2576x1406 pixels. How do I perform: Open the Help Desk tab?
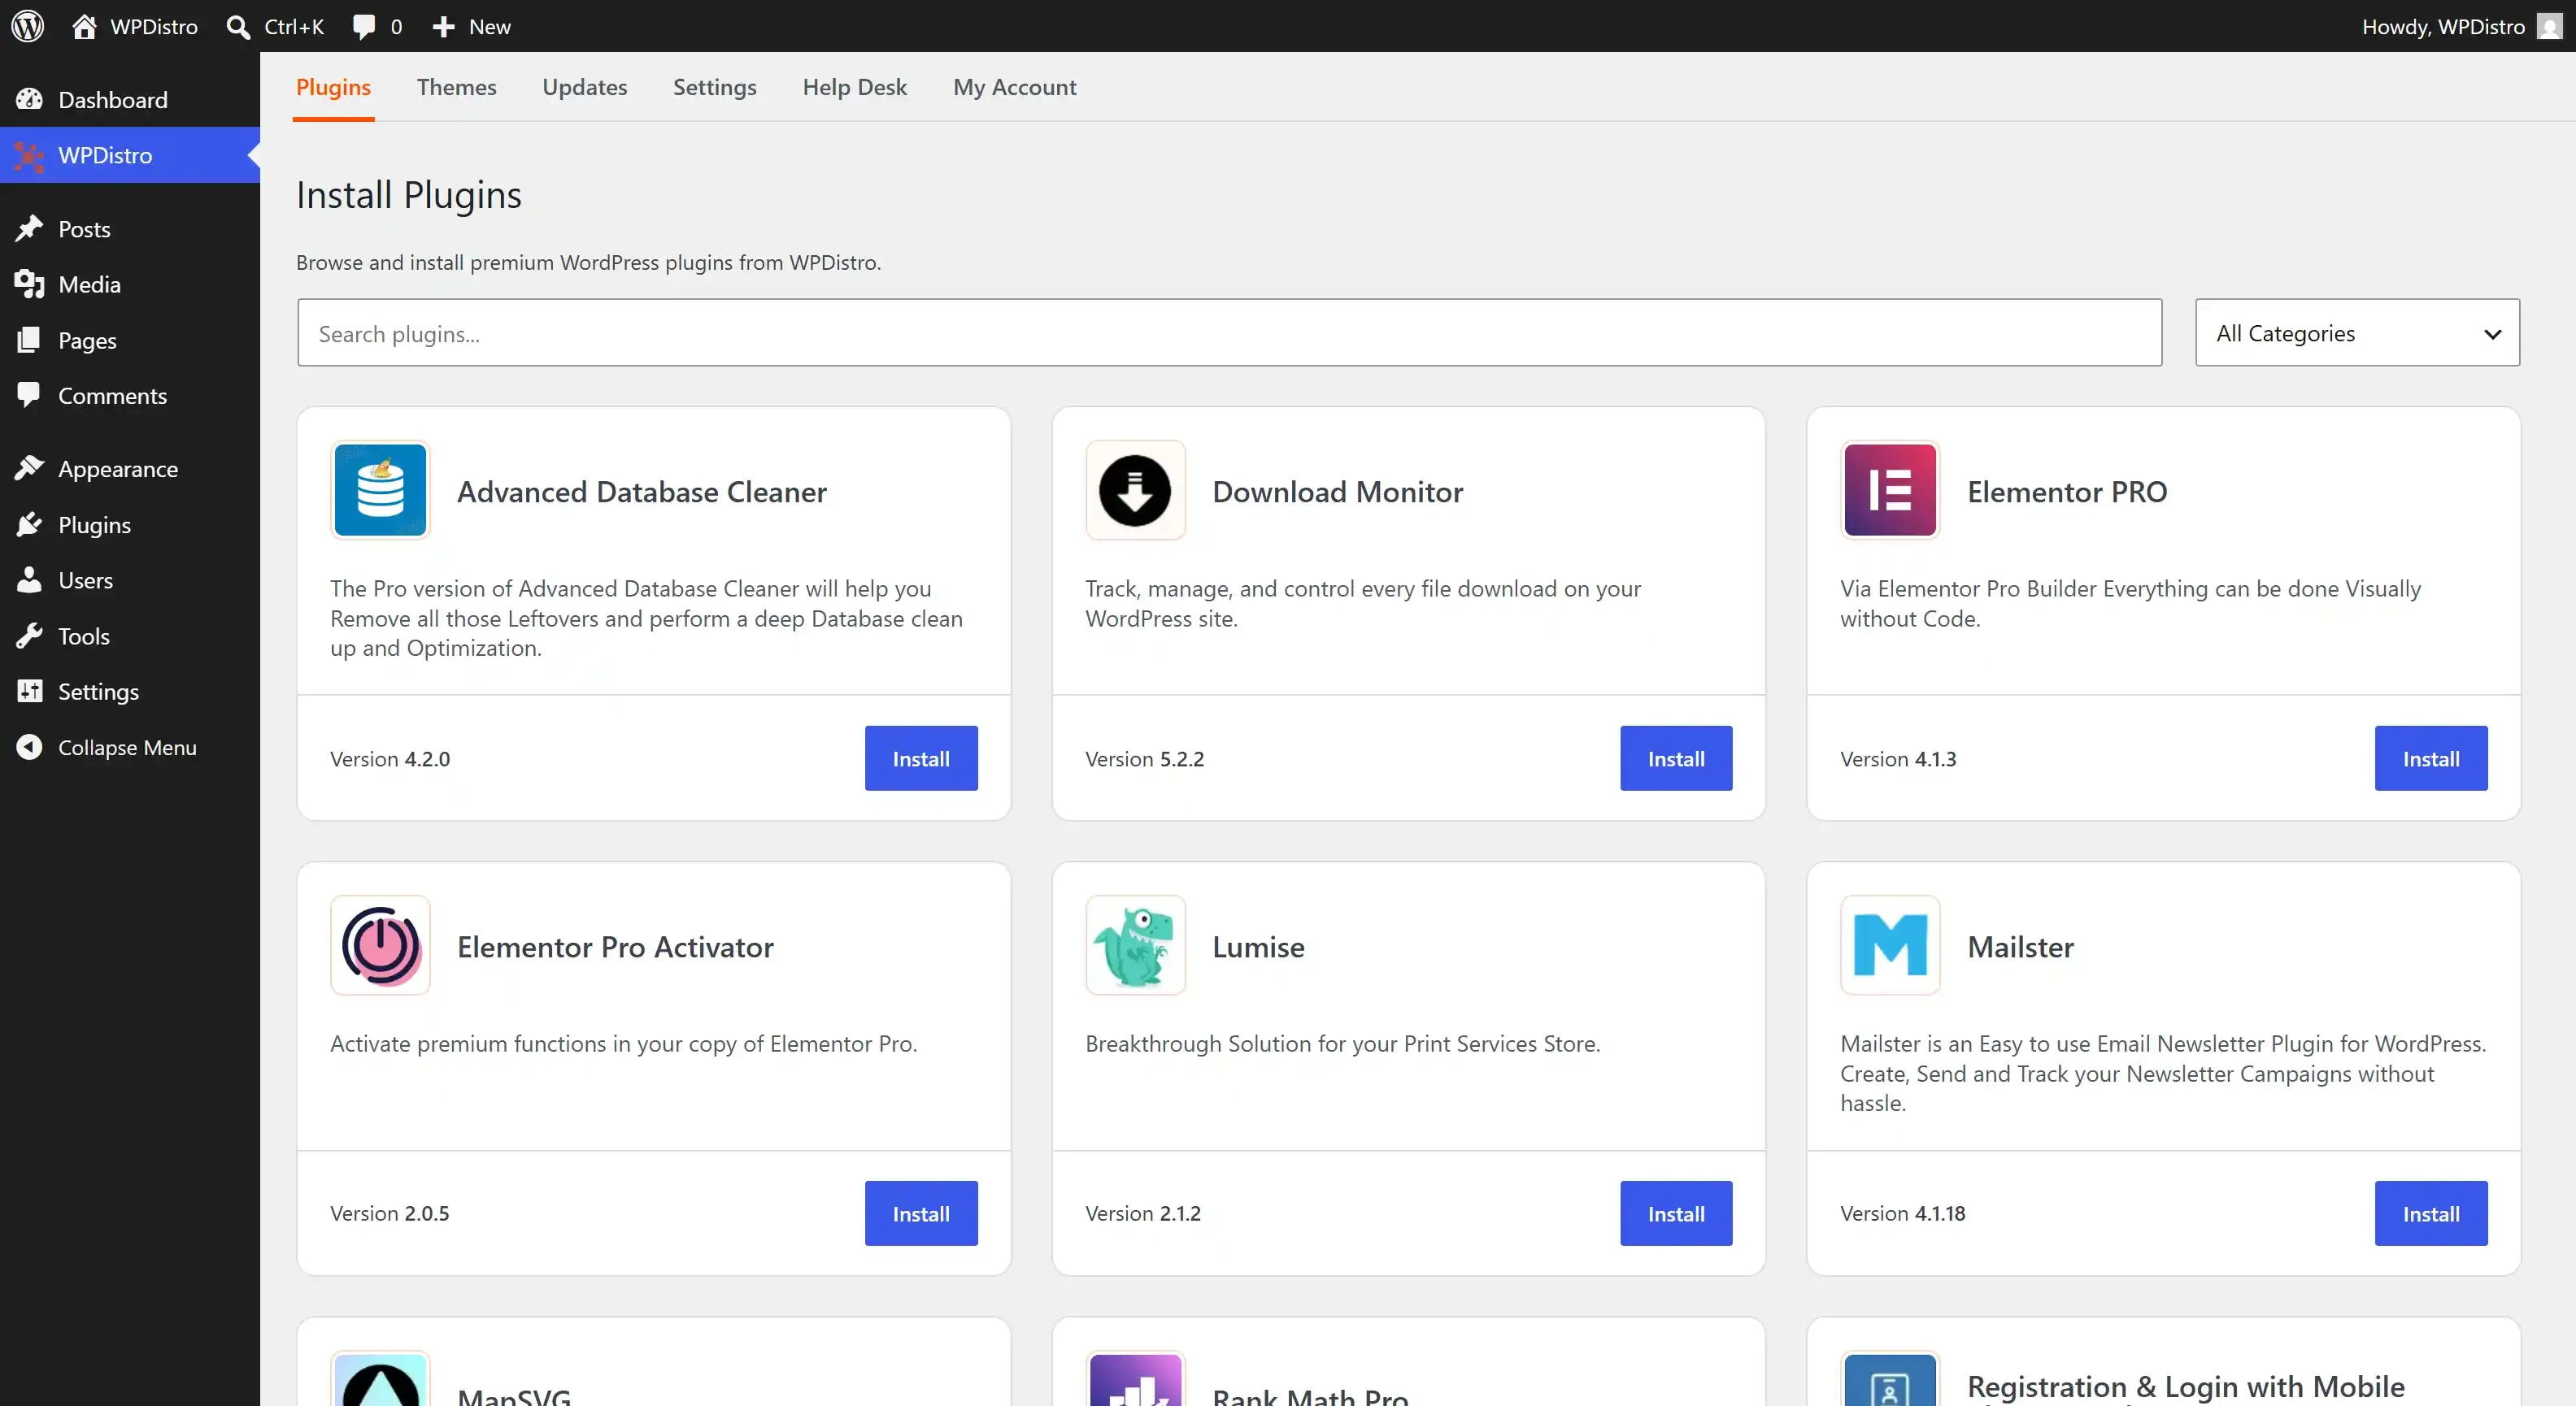pos(855,88)
